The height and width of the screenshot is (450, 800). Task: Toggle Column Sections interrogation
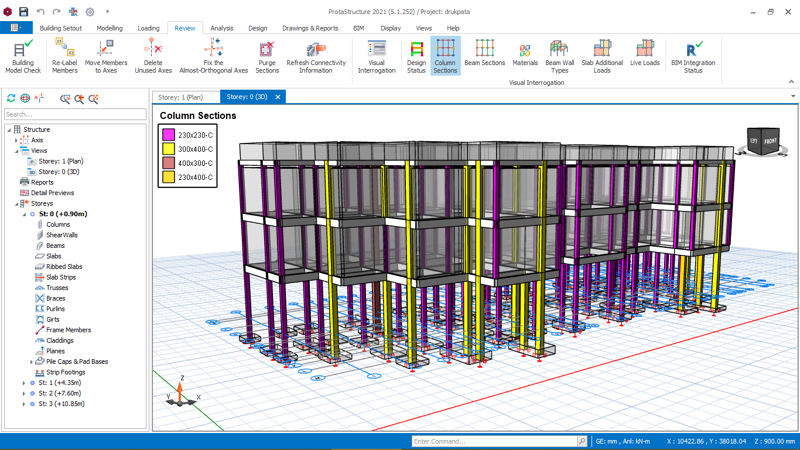click(445, 57)
